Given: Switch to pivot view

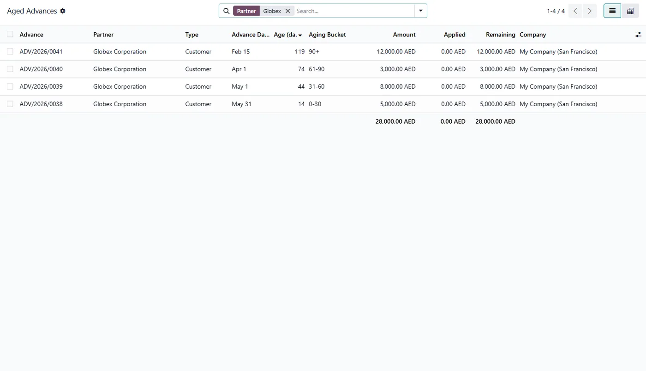Looking at the screenshot, I should click(x=630, y=11).
